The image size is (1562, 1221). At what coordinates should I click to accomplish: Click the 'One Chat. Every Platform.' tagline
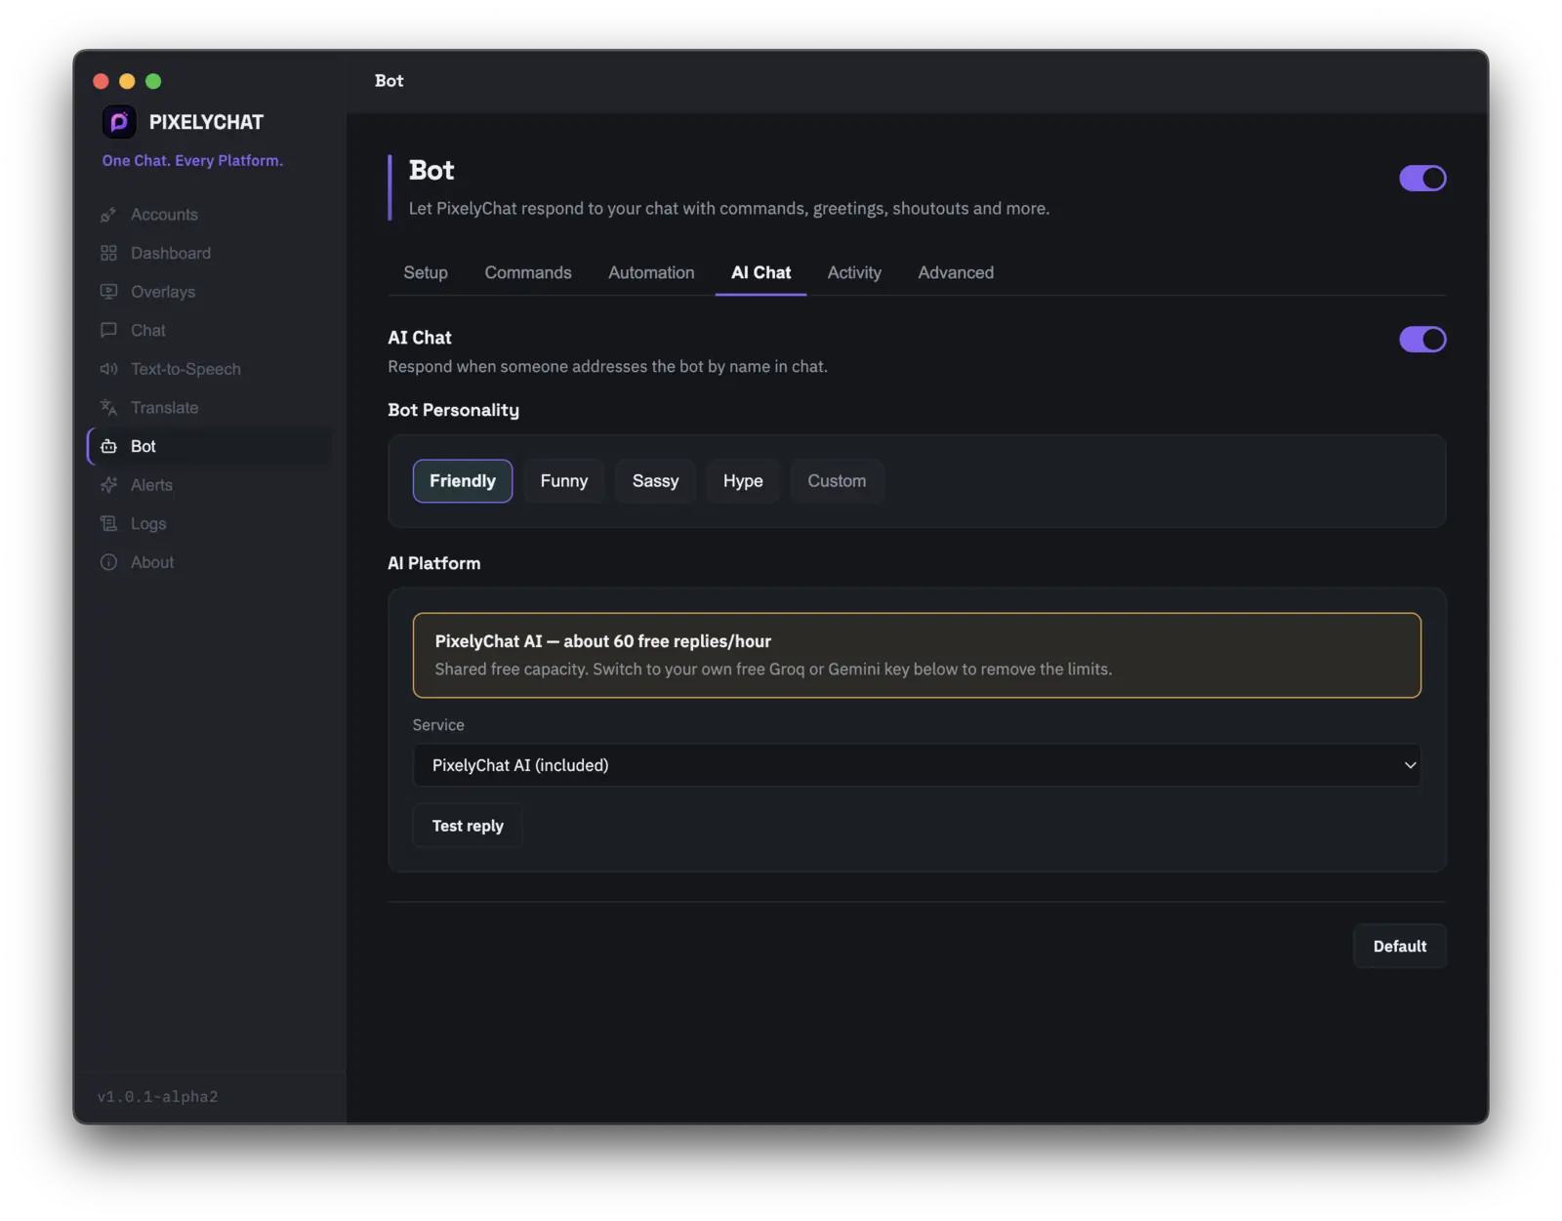point(192,160)
